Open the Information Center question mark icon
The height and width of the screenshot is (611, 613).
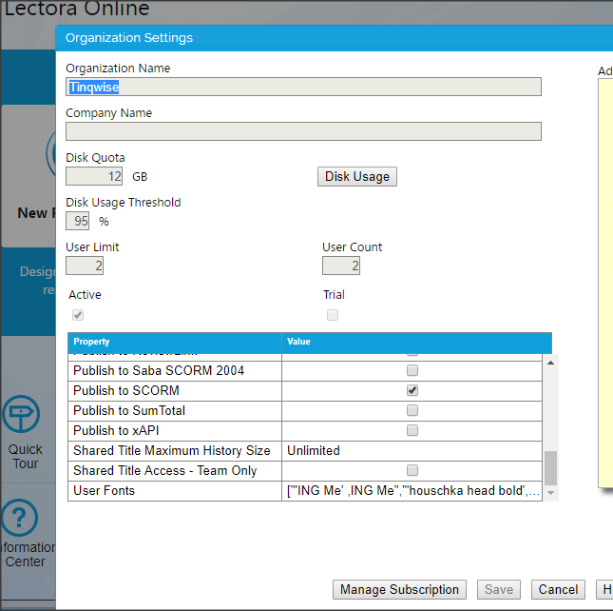click(19, 518)
